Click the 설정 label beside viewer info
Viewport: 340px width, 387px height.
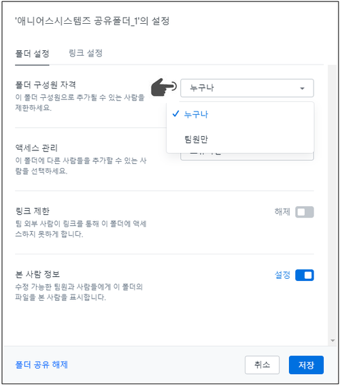click(x=282, y=275)
